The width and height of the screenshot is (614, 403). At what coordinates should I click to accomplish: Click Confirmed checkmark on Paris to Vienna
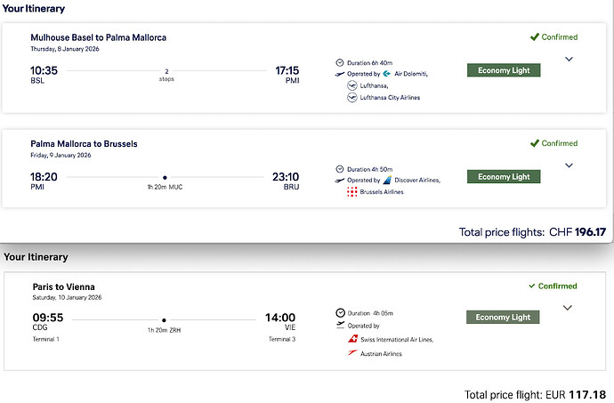pyautogui.click(x=532, y=286)
